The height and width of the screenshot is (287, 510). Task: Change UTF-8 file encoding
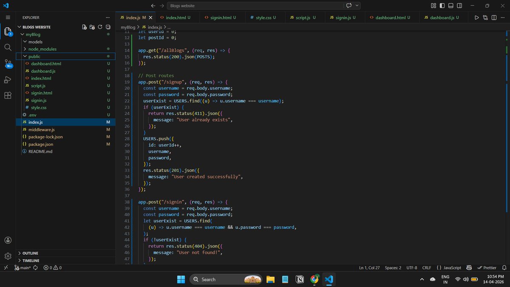point(411,268)
